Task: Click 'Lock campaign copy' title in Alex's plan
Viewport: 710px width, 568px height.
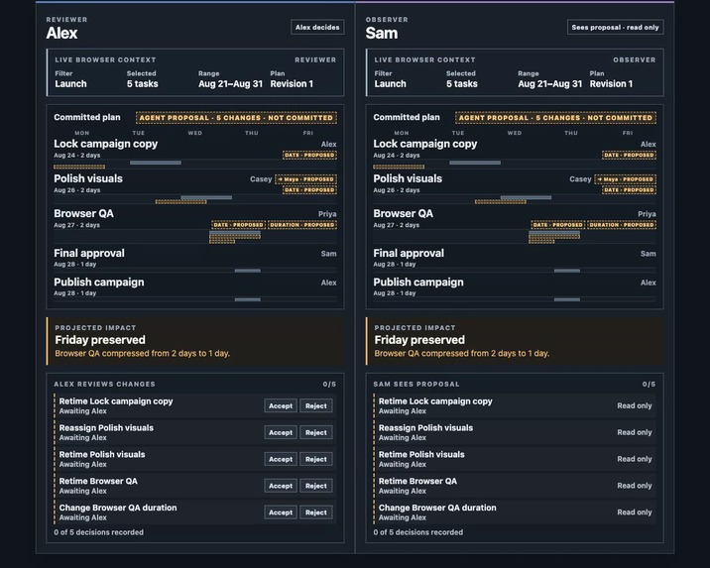Action: pos(105,144)
